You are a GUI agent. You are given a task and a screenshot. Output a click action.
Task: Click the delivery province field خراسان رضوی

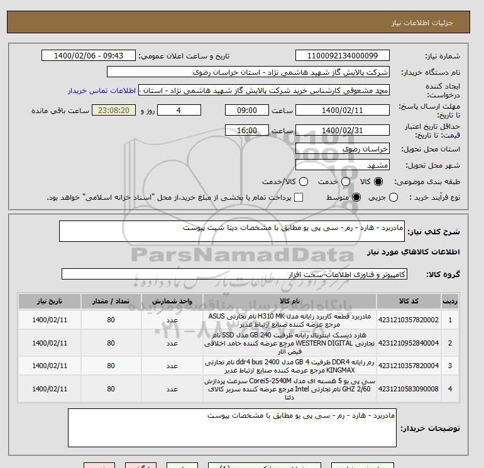343,149
